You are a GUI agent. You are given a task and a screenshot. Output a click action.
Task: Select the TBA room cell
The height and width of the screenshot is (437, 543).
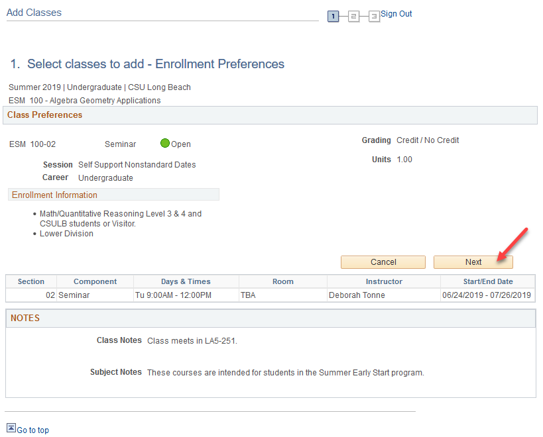[x=283, y=295]
